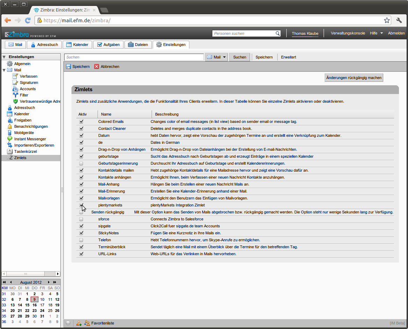The width and height of the screenshot is (408, 329).
Task: Switch to the Aufgaben tab
Action: (x=108, y=45)
